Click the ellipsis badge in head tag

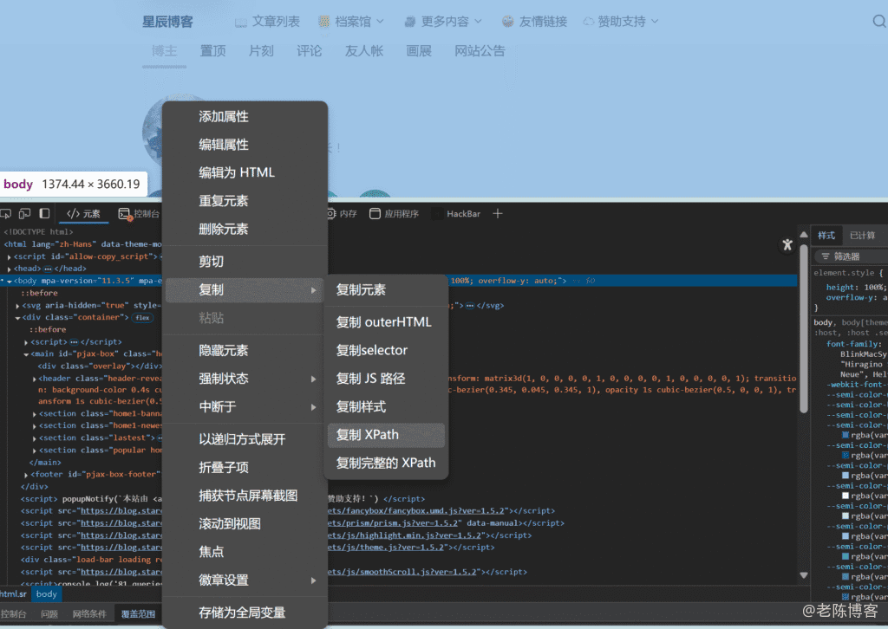pos(48,269)
